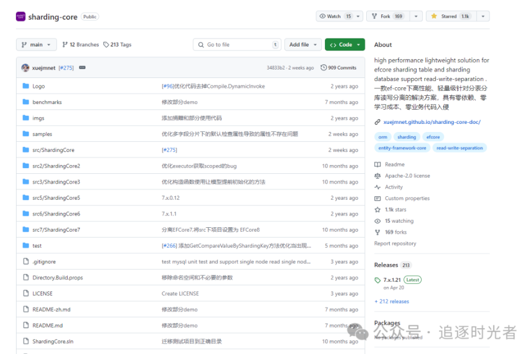The height and width of the screenshot is (354, 528).
Task: Open the README-zh.md file
Action: (52, 310)
